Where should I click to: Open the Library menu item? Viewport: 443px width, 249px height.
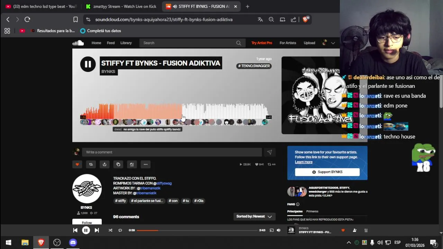tap(126, 43)
